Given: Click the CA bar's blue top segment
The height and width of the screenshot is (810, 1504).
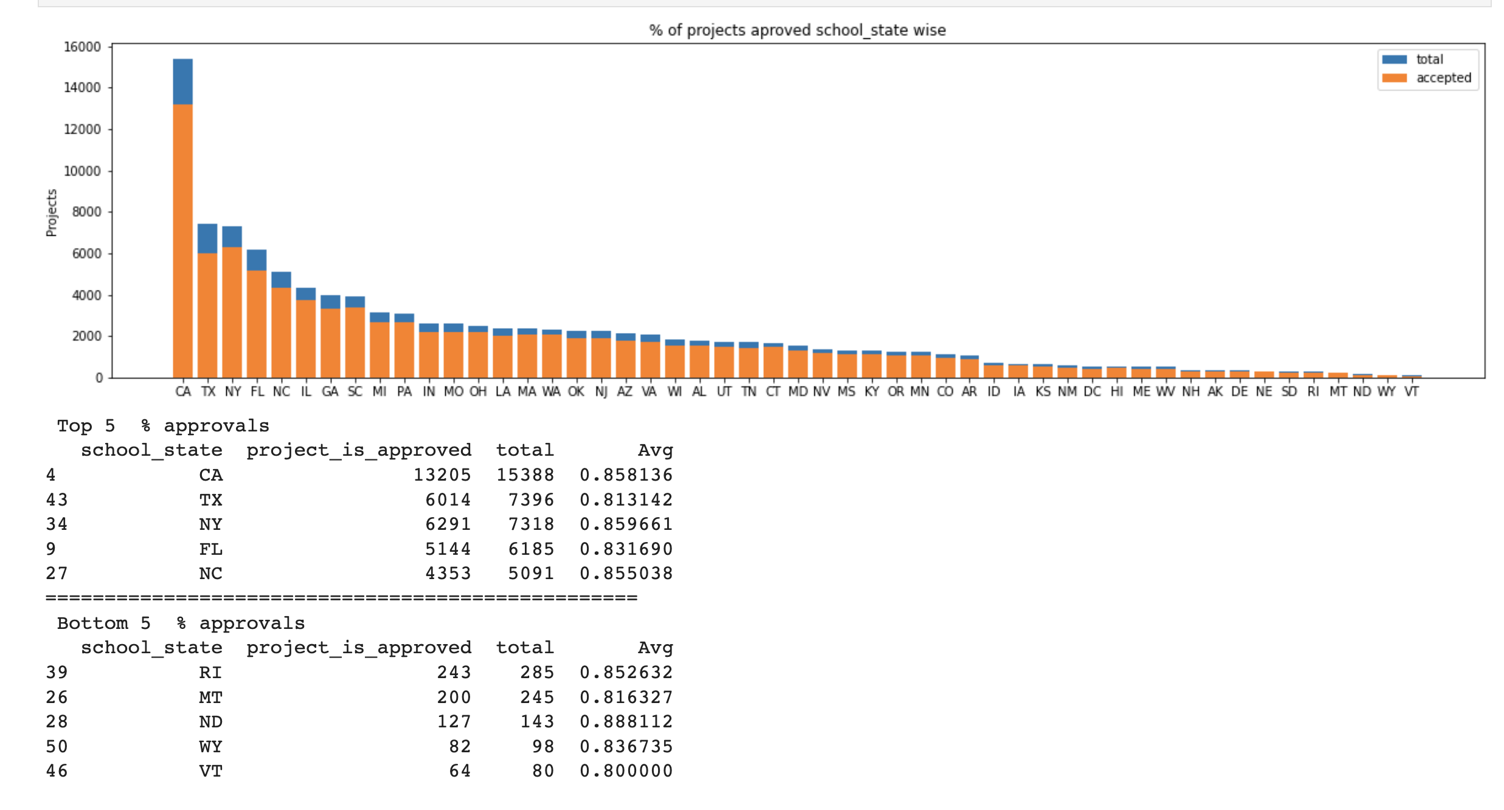Looking at the screenshot, I should (x=182, y=81).
